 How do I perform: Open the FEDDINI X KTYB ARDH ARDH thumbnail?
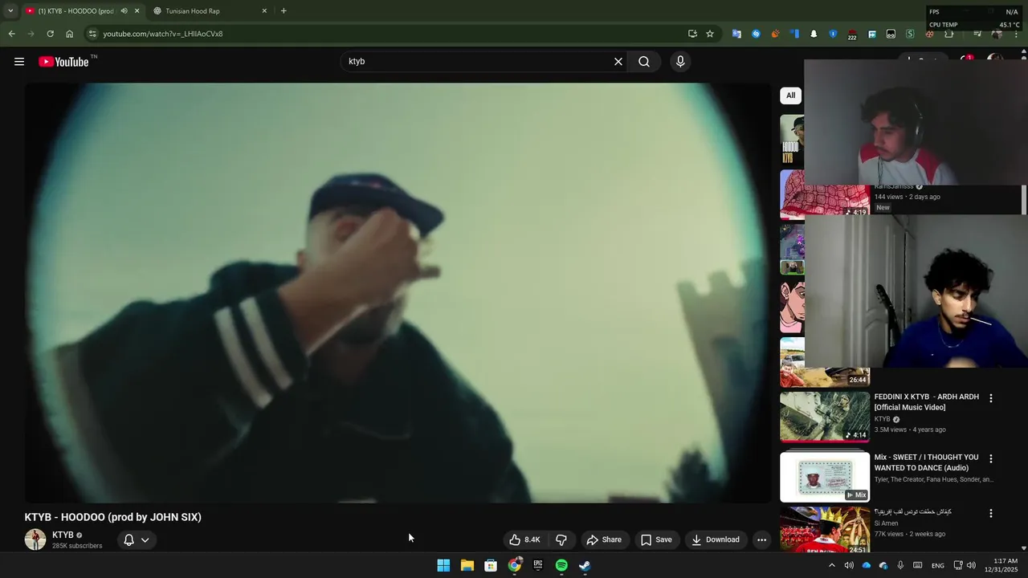tap(825, 417)
